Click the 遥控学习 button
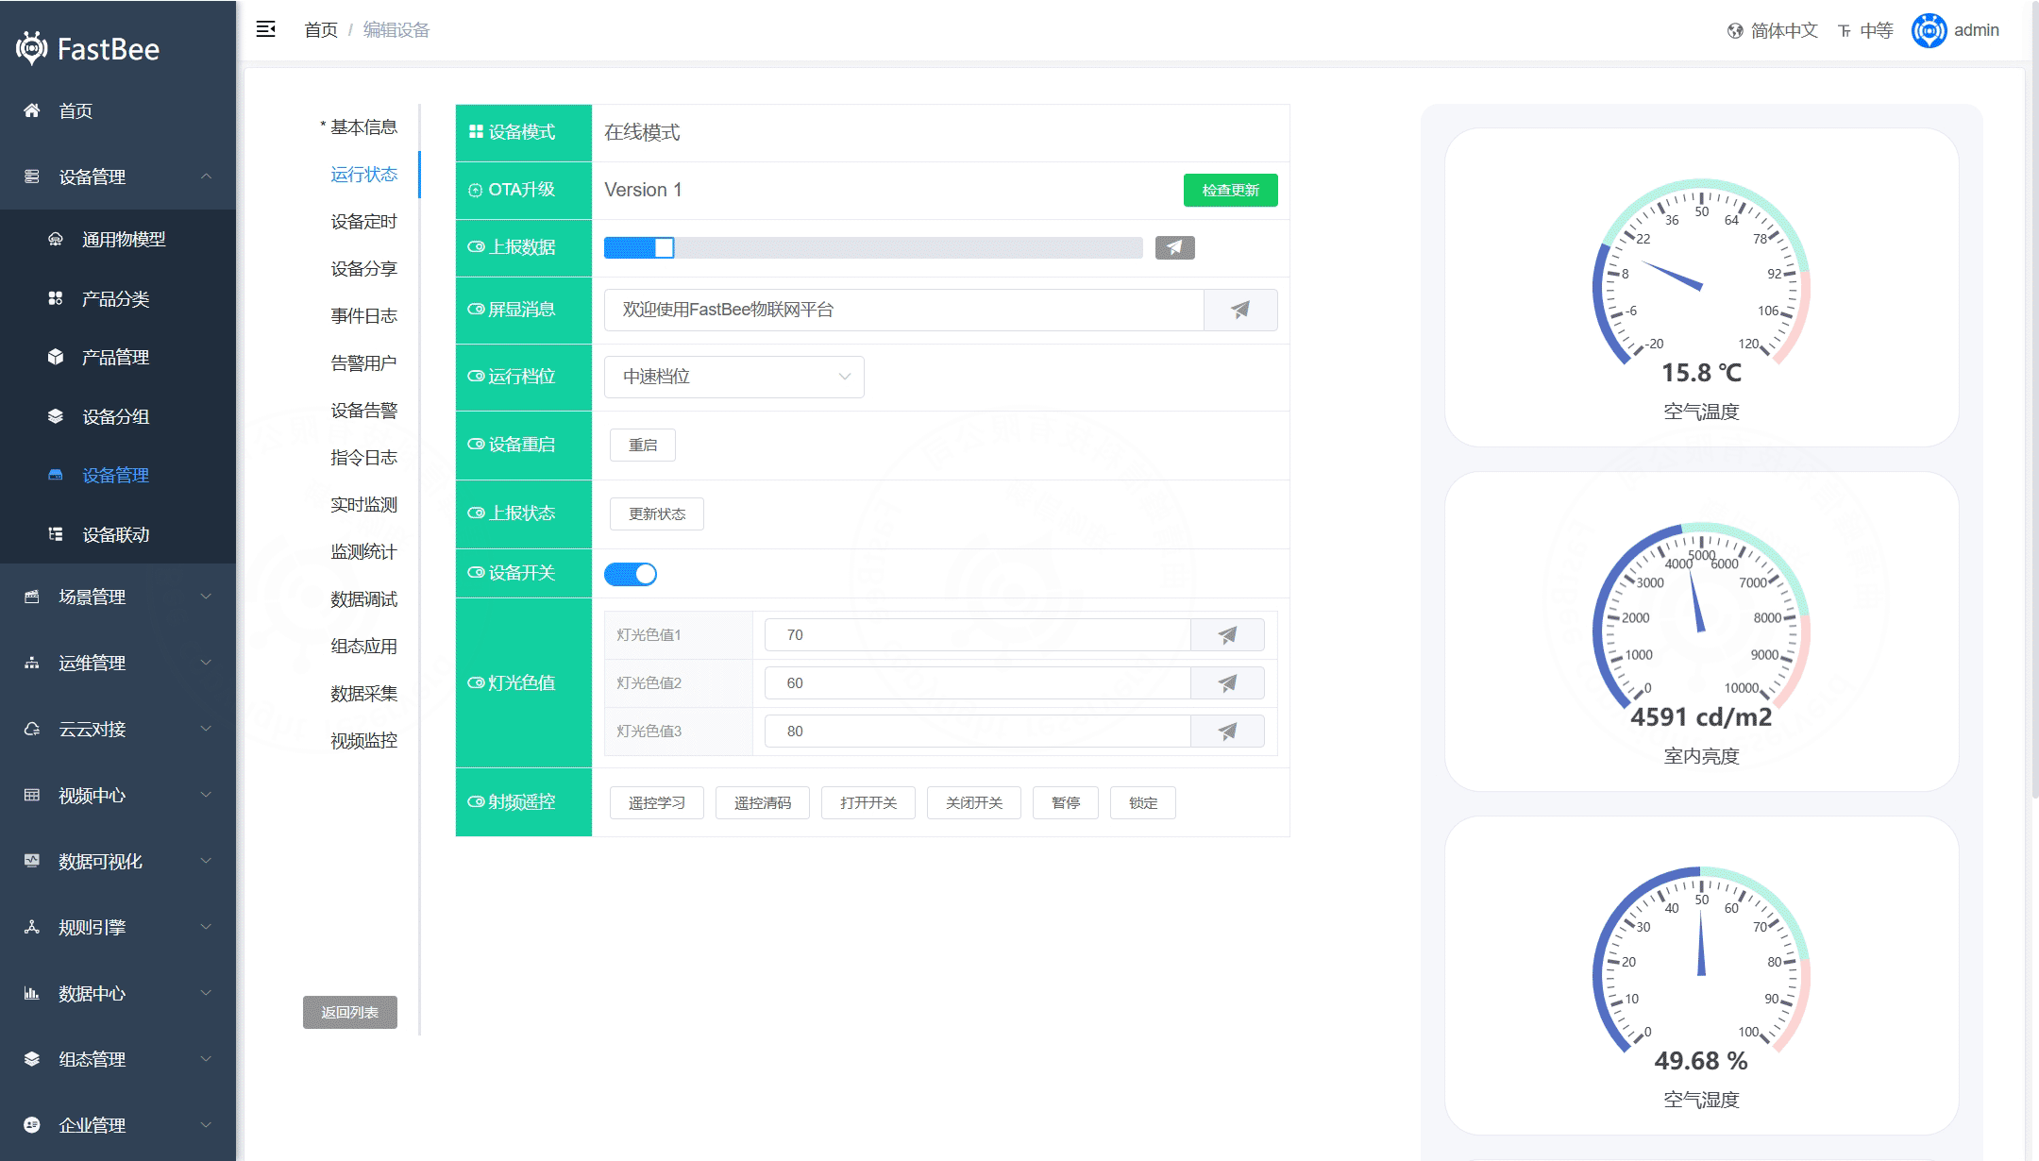This screenshot has width=2039, height=1161. tap(657, 802)
